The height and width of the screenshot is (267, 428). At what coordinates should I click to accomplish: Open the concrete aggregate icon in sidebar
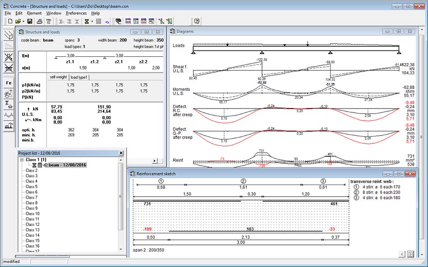9,94
